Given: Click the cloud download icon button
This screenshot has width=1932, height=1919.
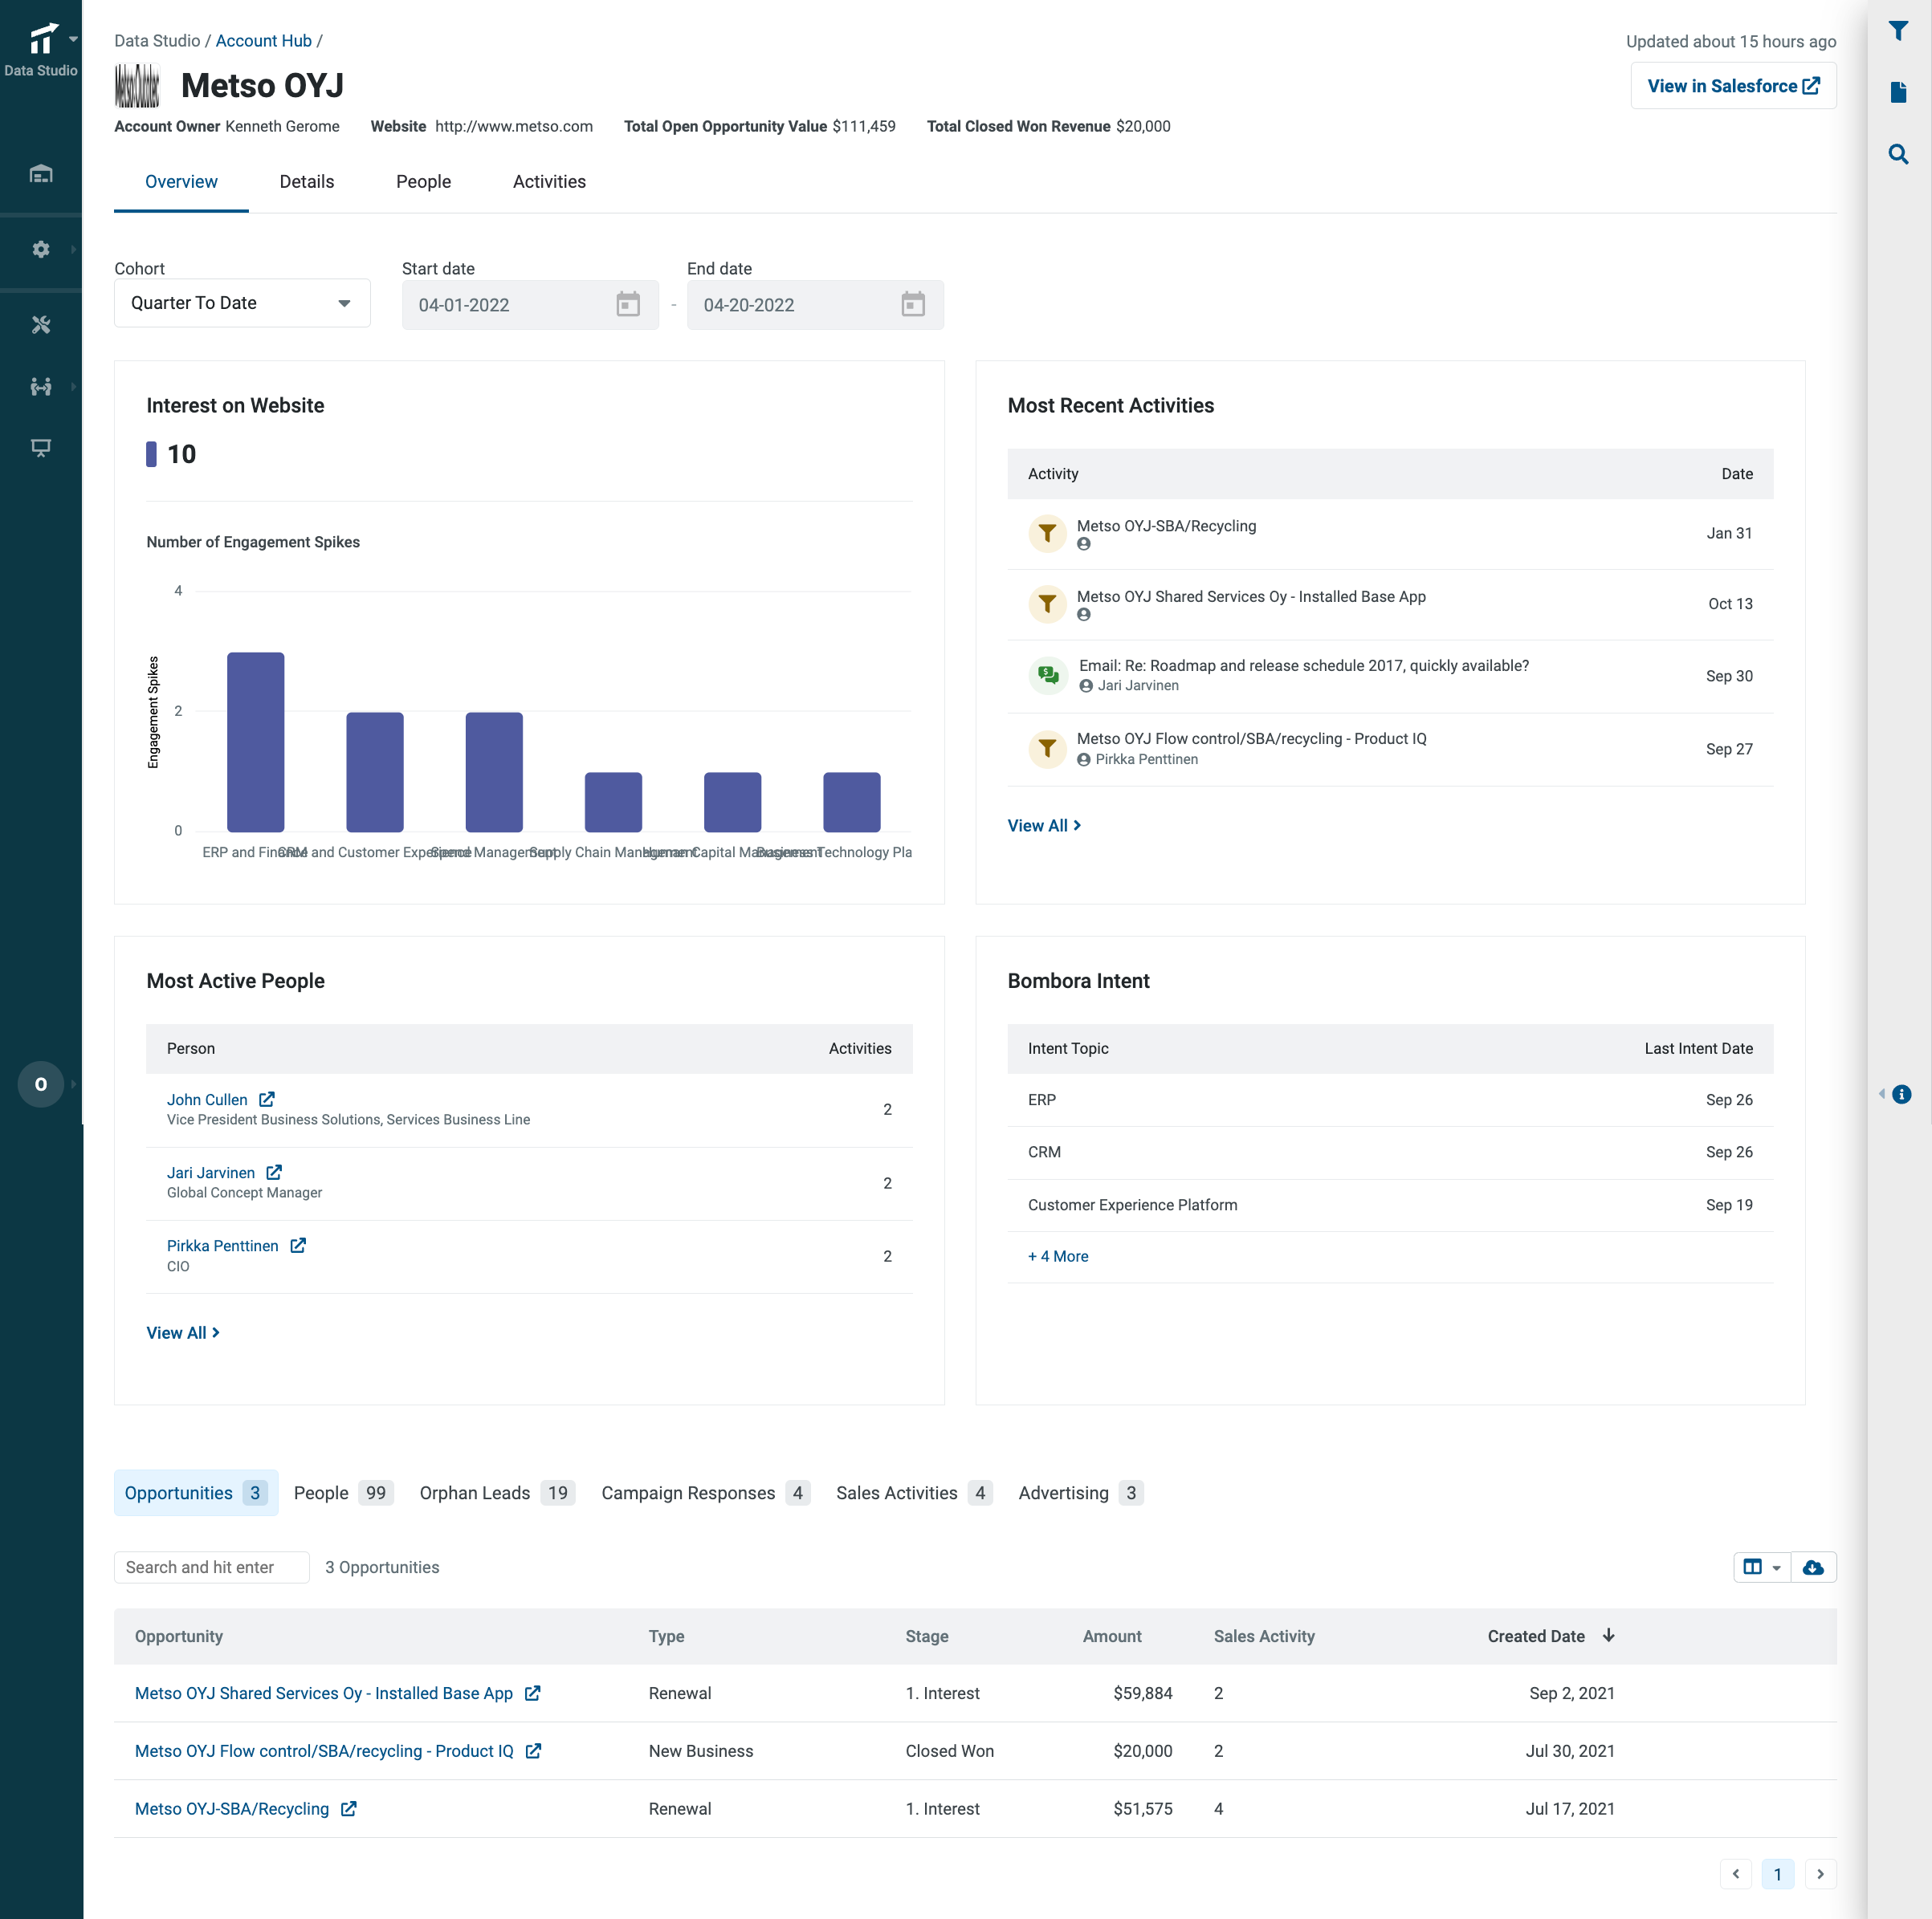Looking at the screenshot, I should pos(1813,1567).
